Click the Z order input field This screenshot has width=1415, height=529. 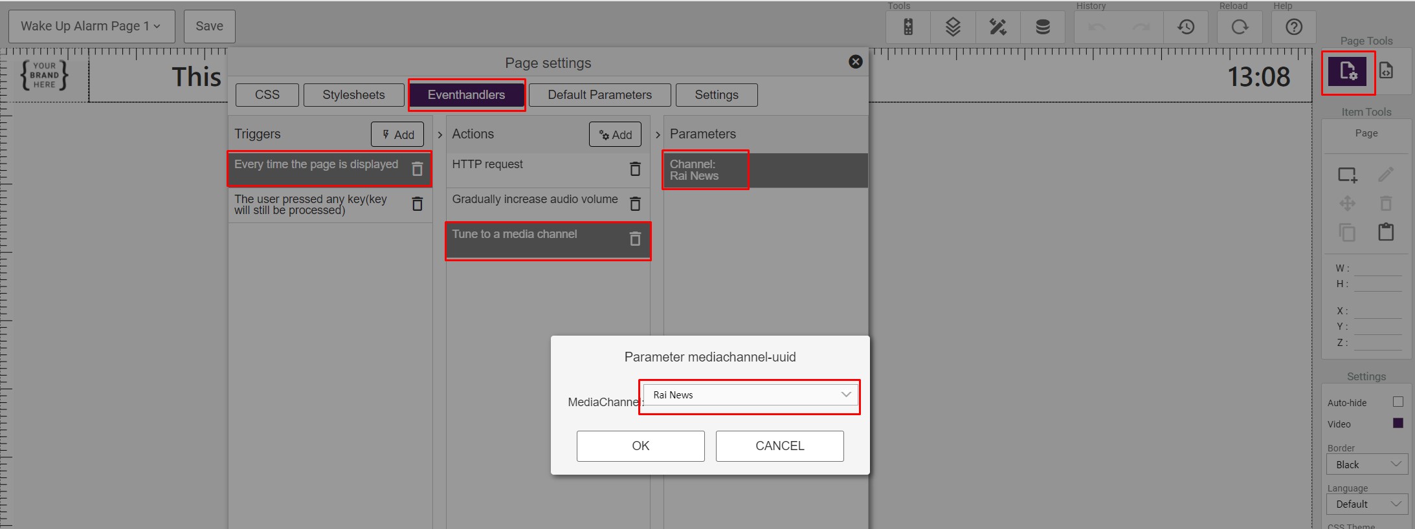(1378, 343)
